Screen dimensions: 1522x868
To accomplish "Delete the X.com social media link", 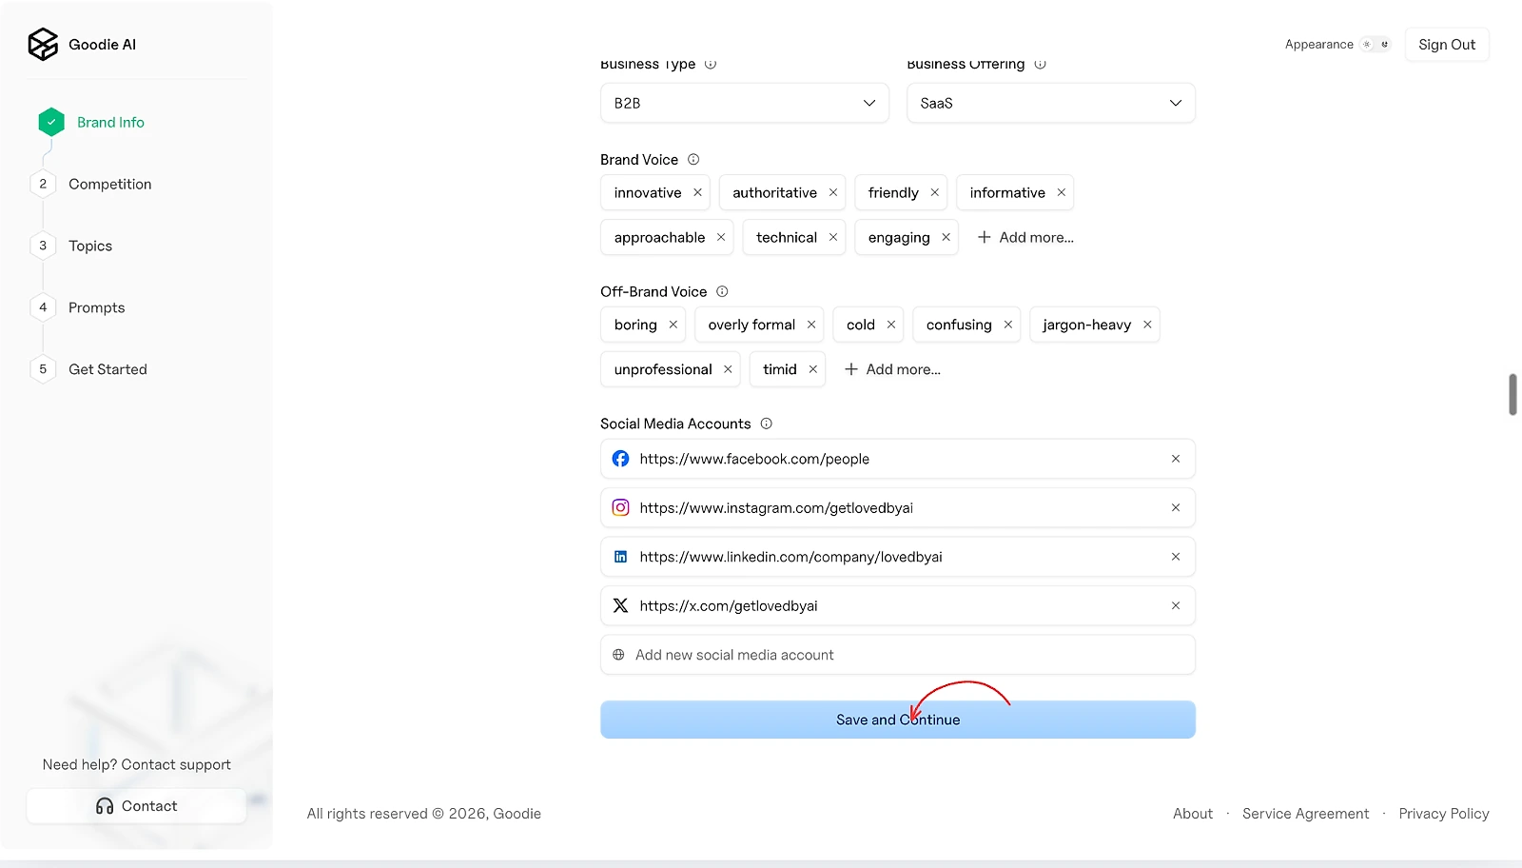I will click(1176, 606).
